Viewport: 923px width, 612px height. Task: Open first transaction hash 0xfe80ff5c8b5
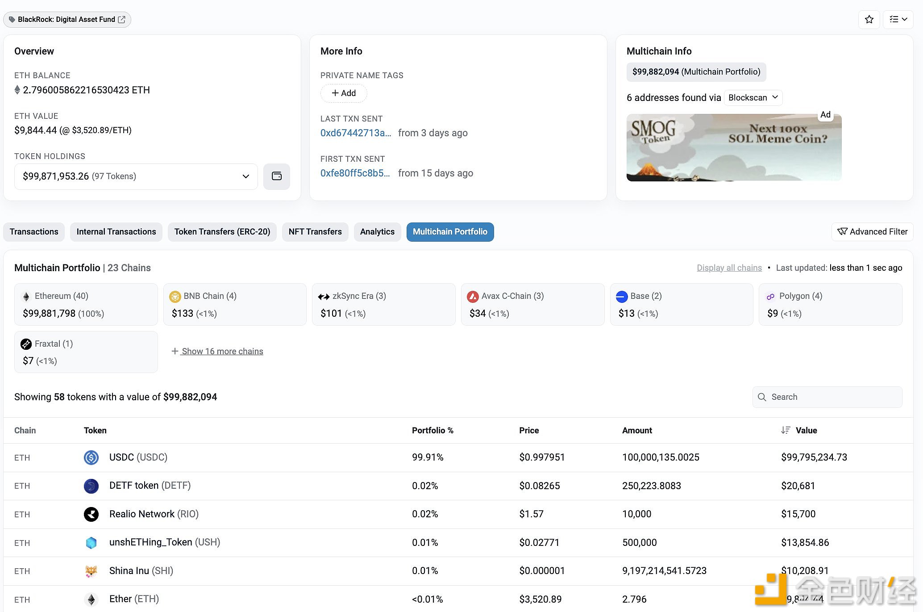coord(355,173)
